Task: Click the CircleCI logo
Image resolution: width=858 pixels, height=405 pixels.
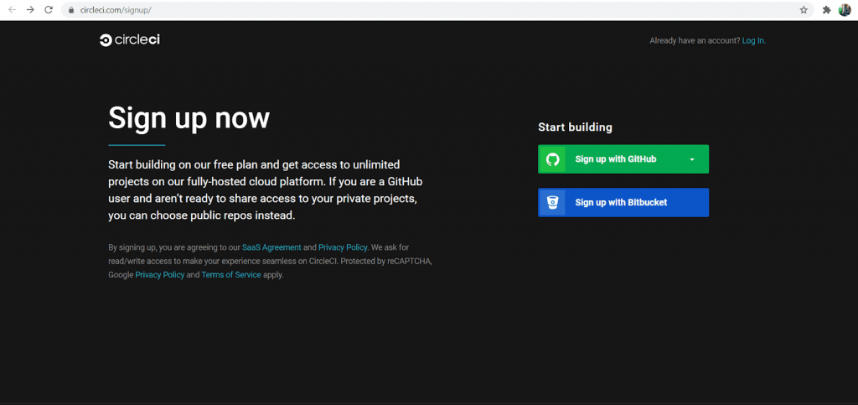Action: pyautogui.click(x=130, y=40)
